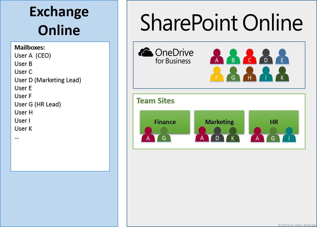
Task: Click the Team Sites heading label
Action: 155,101
